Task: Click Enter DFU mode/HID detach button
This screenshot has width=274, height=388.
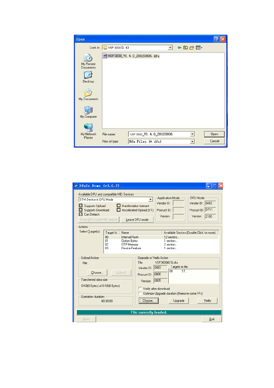Action: coord(99,220)
